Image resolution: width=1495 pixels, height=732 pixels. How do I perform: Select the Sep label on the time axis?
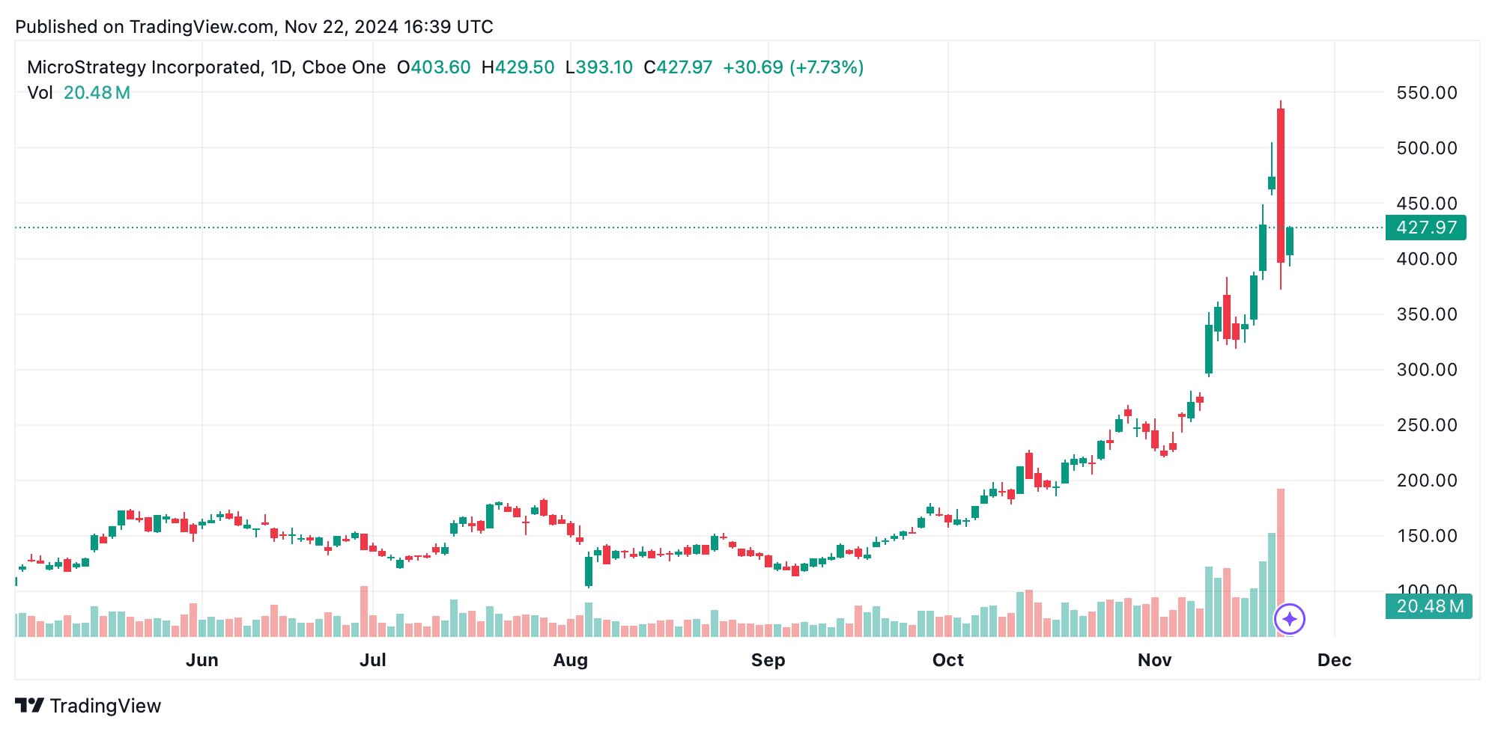click(x=768, y=660)
